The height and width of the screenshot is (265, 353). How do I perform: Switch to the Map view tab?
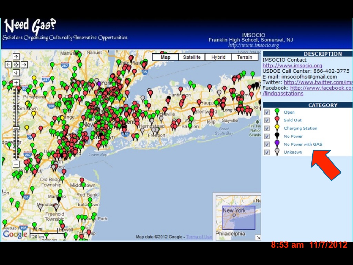point(165,57)
